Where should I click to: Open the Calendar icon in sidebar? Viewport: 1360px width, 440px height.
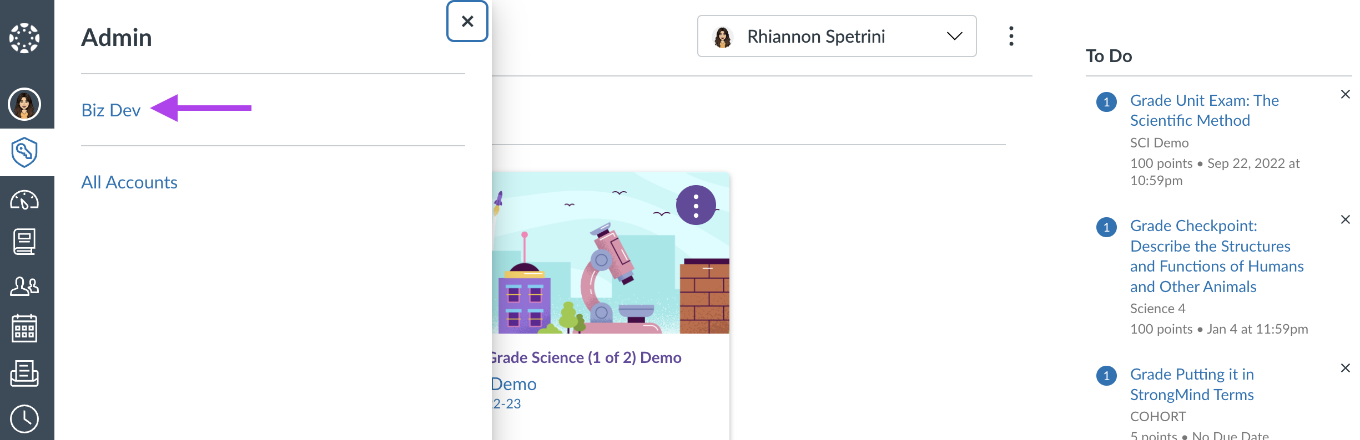[24, 329]
